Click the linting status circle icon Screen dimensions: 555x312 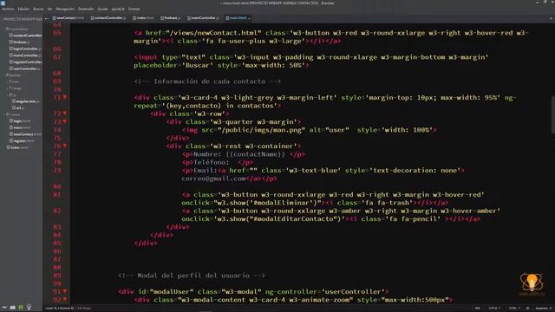528,309
